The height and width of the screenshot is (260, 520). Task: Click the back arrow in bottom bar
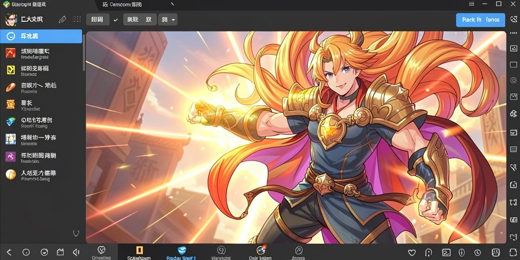coord(9,252)
